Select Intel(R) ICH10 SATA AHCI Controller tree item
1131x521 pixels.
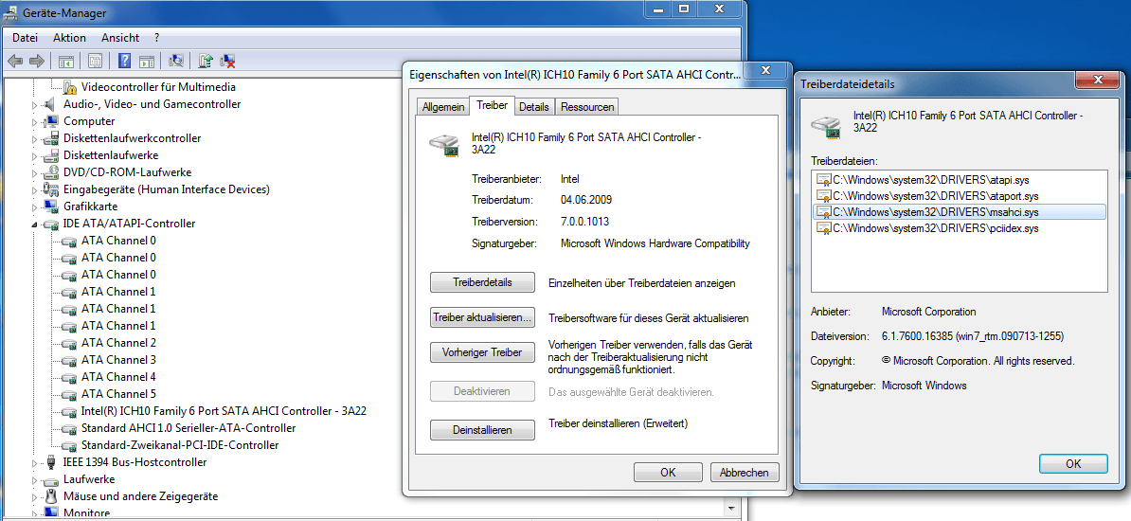[x=224, y=411]
